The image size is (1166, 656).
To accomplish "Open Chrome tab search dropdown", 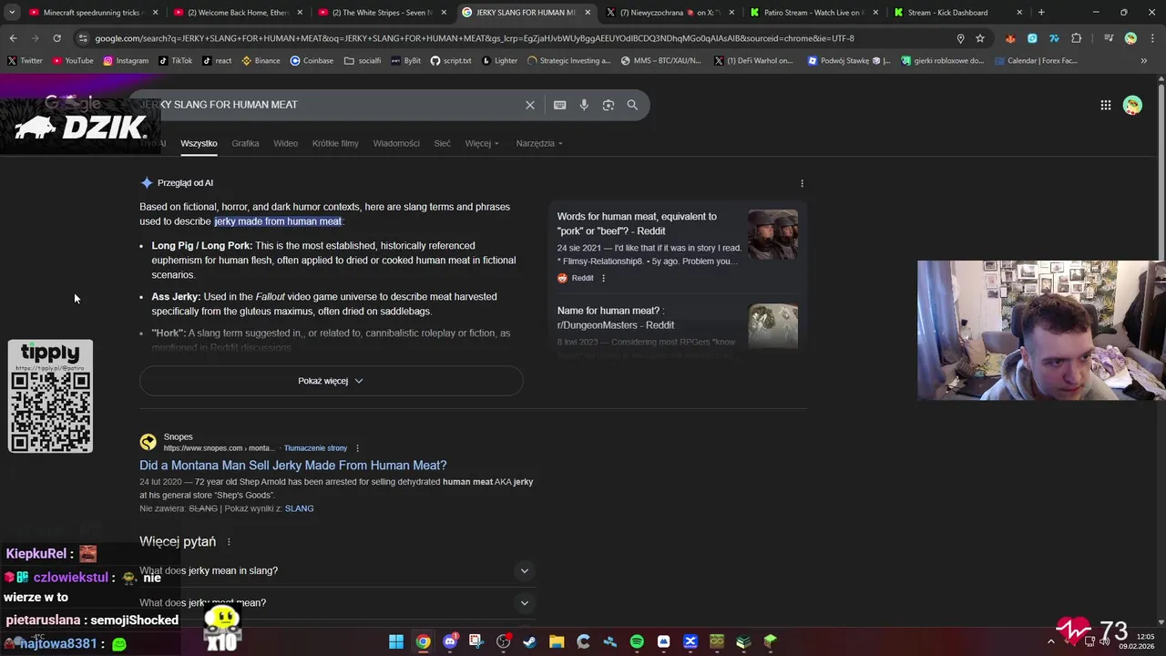I will click(x=13, y=13).
